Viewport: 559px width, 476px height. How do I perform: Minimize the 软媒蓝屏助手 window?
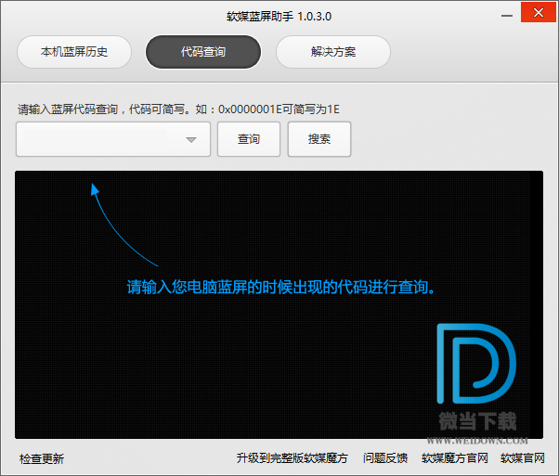(x=507, y=16)
